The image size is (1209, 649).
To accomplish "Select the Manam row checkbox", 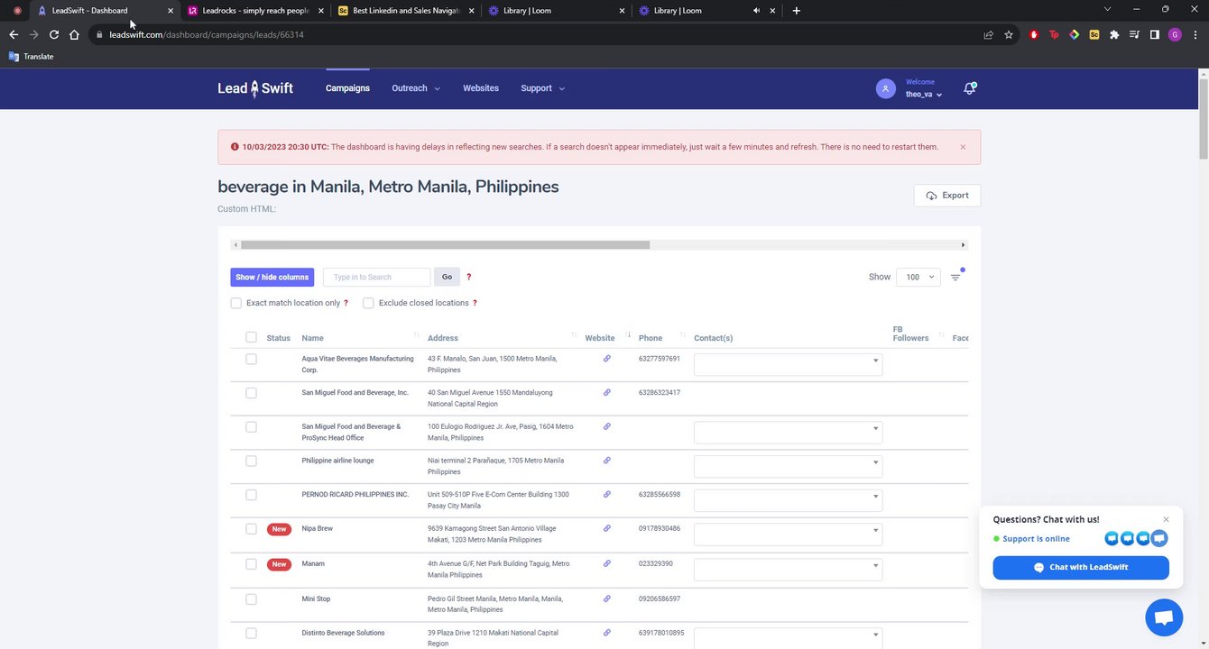I will point(251,564).
